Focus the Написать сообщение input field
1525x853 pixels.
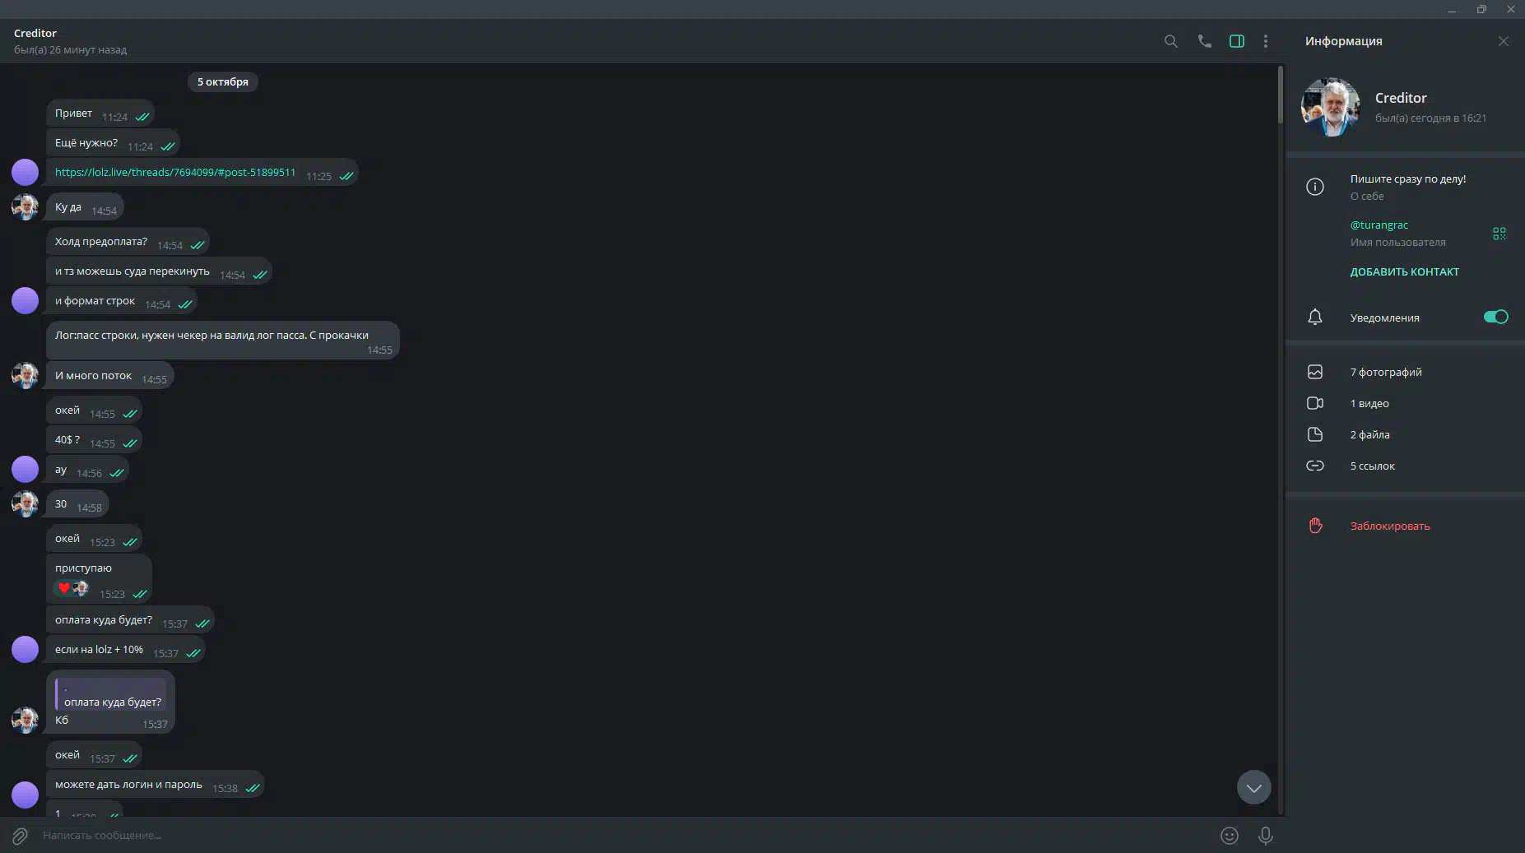coord(625,836)
